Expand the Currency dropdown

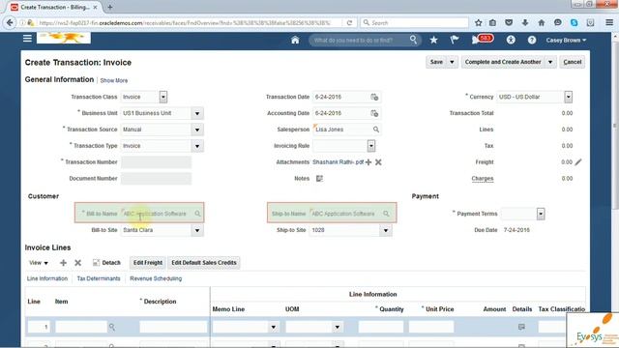[568, 97]
